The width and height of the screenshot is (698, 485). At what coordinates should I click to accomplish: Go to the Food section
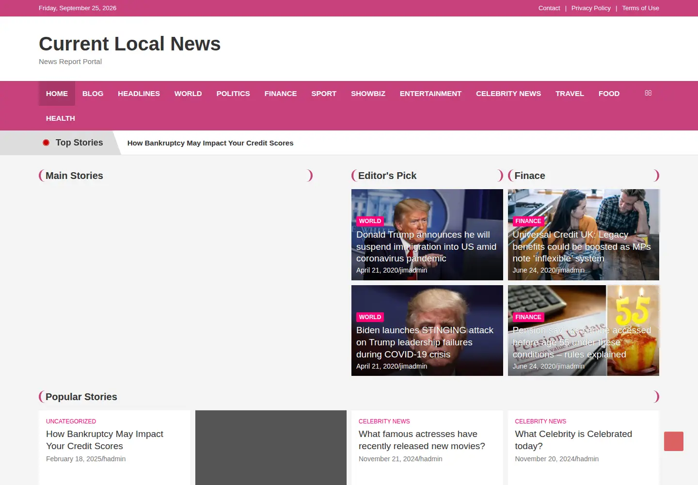[609, 94]
